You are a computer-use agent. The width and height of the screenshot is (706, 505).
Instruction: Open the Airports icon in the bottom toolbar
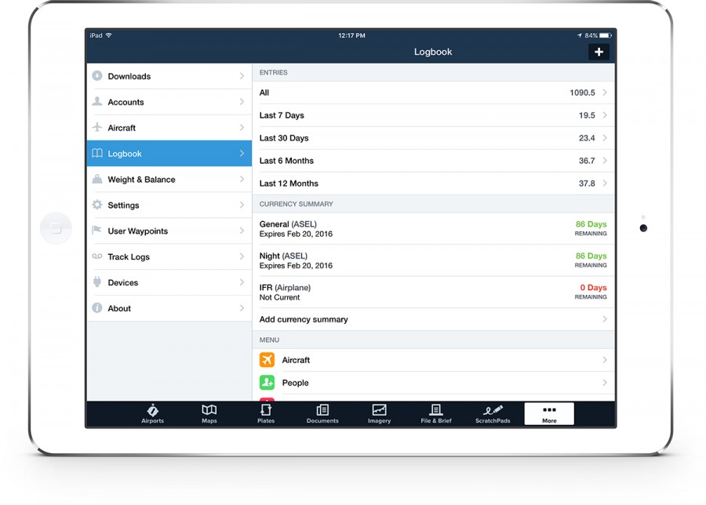coord(152,413)
